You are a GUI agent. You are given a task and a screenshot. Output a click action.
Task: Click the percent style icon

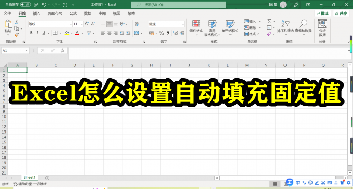tap(161, 33)
